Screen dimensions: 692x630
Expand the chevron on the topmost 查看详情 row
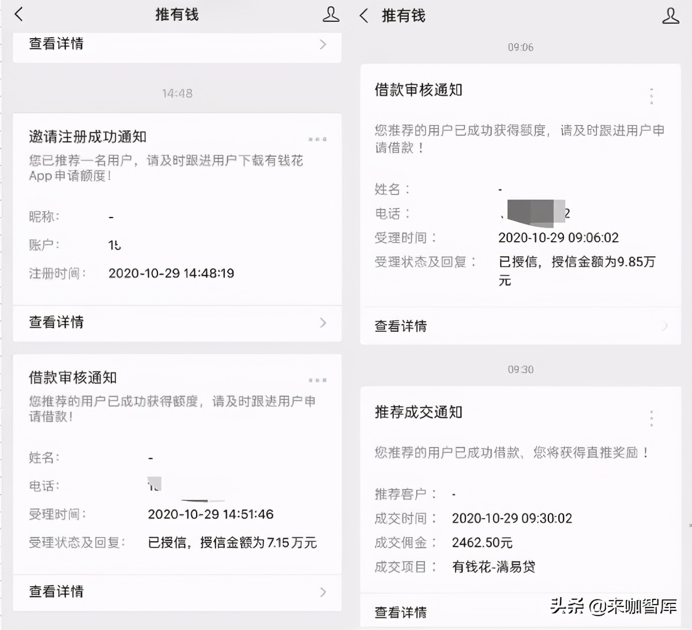tap(324, 44)
